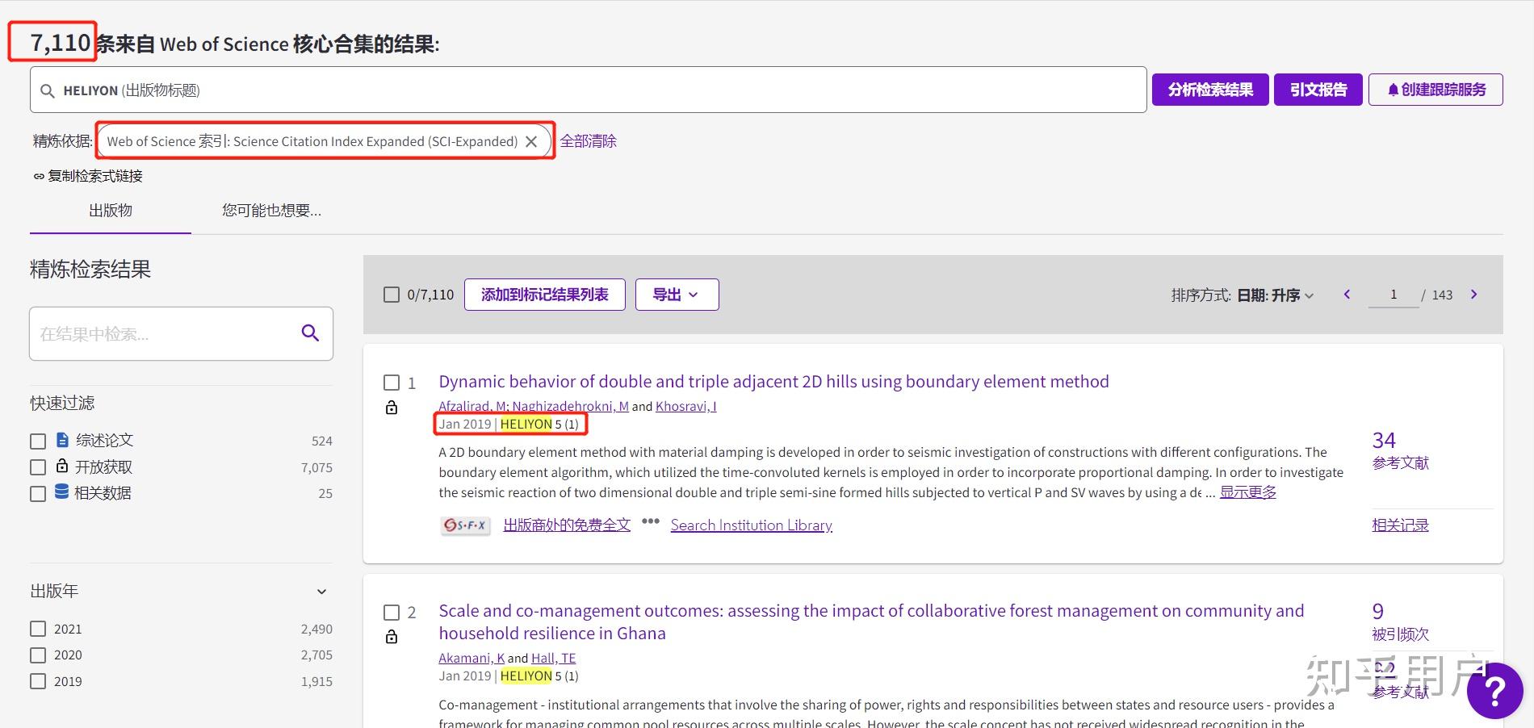The image size is (1534, 728).
Task: Collapse the 出版年 section chevron
Action: [321, 592]
